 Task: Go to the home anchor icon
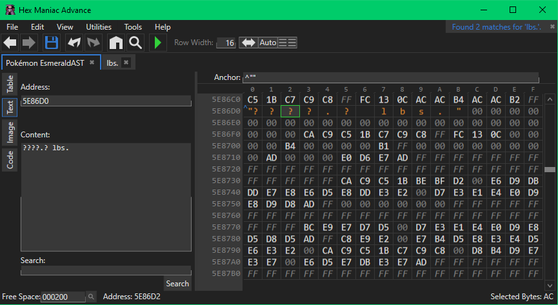point(115,43)
